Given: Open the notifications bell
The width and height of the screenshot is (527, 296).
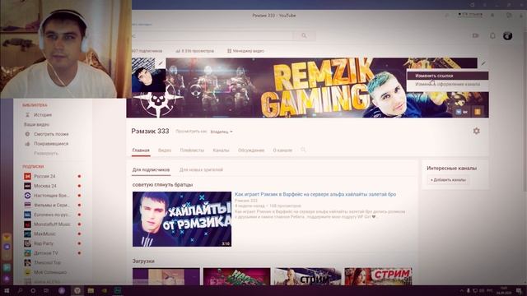Looking at the screenshot, I should pos(492,35).
